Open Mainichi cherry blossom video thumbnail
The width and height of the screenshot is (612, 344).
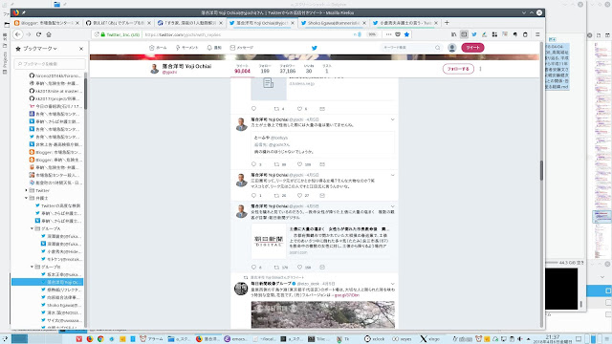(x=322, y=314)
